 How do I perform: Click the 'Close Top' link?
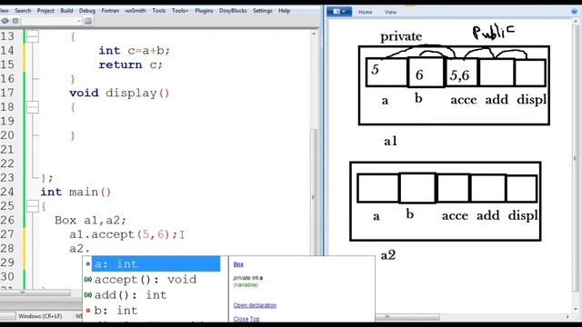[246, 319]
